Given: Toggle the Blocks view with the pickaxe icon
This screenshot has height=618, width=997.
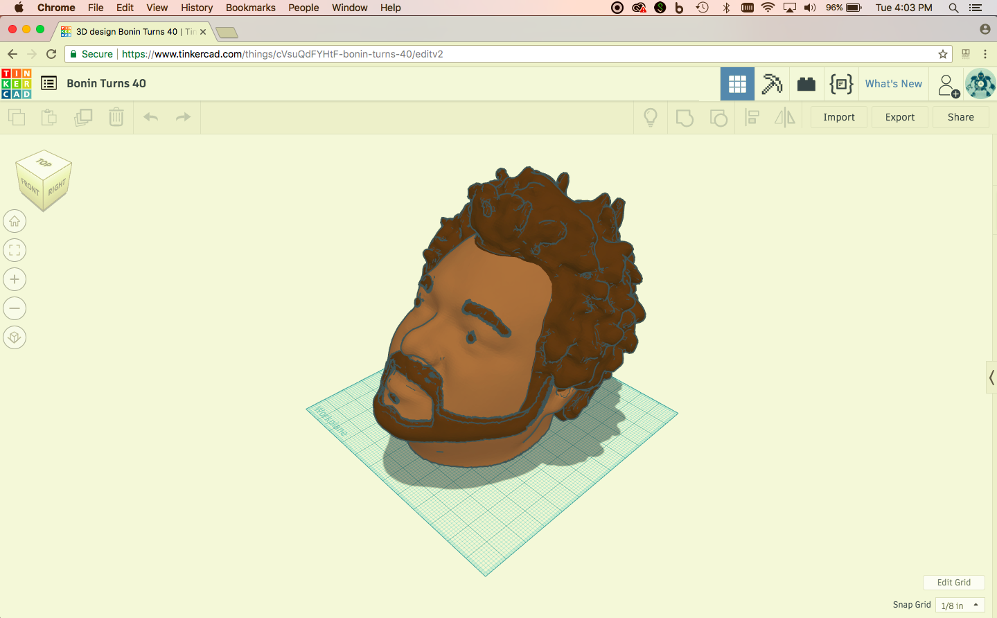Looking at the screenshot, I should pyautogui.click(x=771, y=83).
